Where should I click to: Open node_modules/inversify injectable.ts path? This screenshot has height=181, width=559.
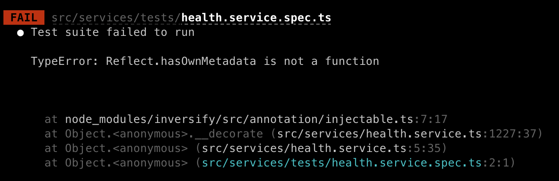pyautogui.click(x=239, y=120)
